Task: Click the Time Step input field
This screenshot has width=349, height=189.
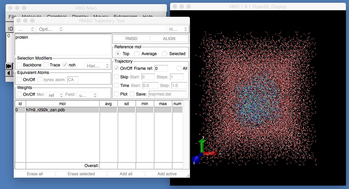Action: point(179,86)
